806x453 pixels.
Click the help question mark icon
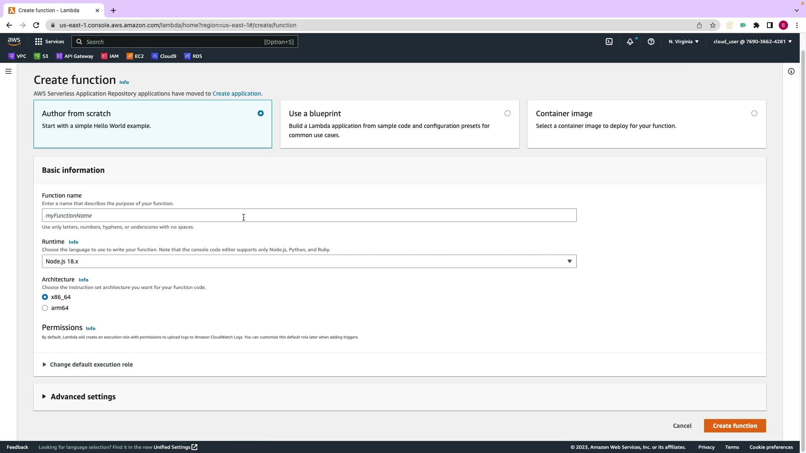(x=651, y=42)
